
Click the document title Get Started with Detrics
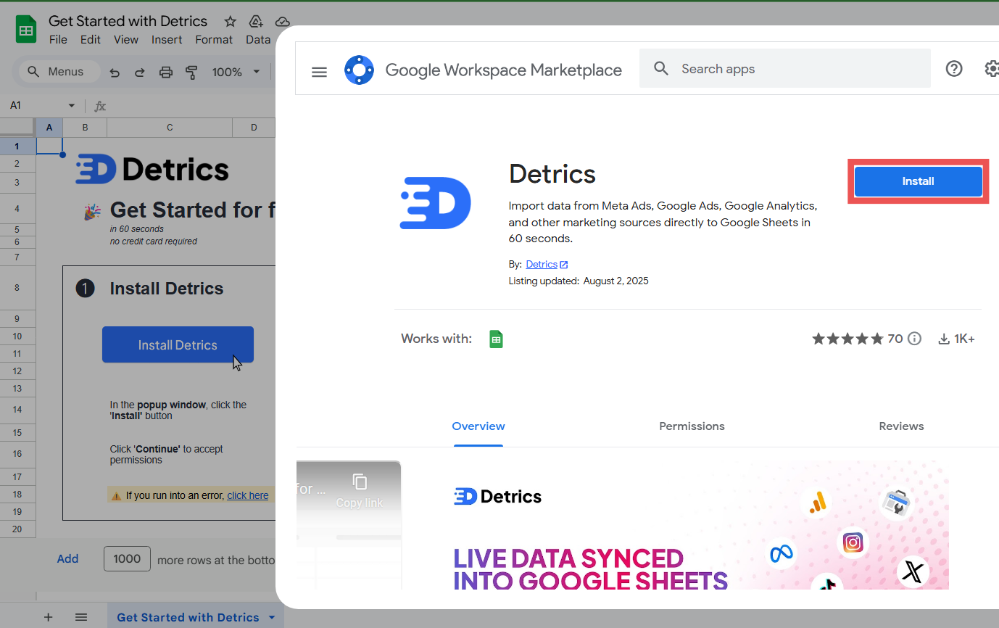click(x=128, y=21)
